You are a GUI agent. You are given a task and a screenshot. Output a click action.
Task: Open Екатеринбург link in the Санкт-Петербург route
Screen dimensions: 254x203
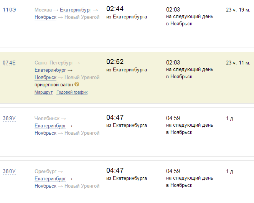tap(50, 70)
